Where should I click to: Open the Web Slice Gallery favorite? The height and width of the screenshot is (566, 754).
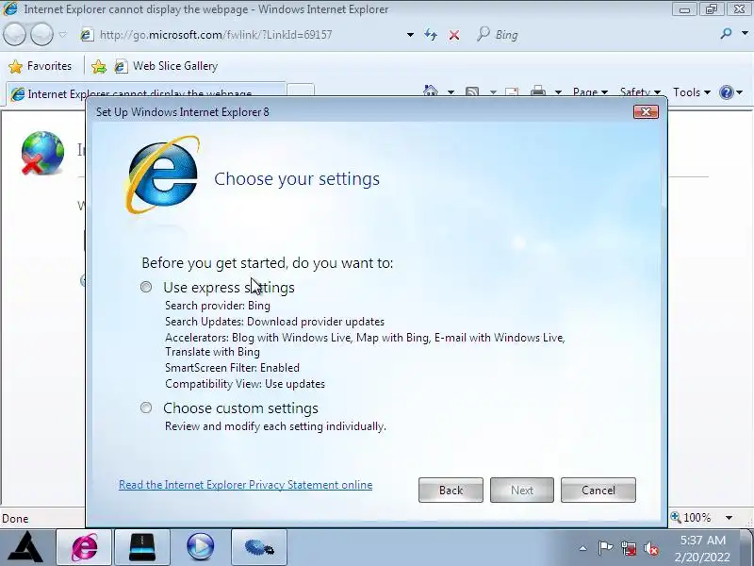click(166, 66)
